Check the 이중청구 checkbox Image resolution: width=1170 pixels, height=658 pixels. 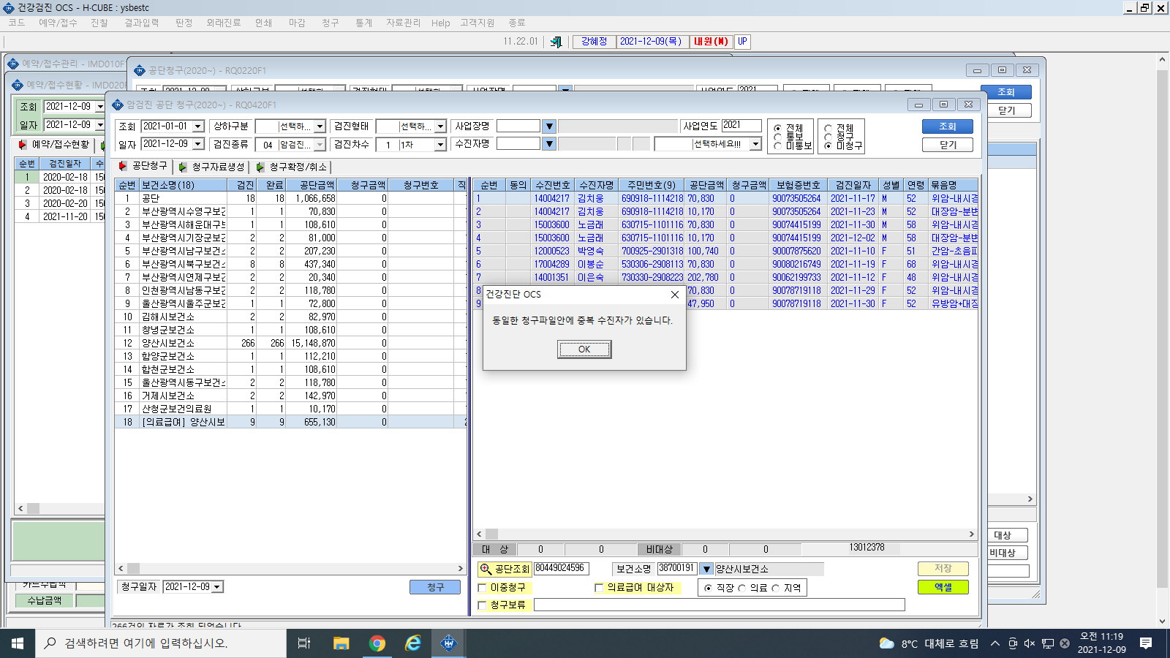[482, 588]
